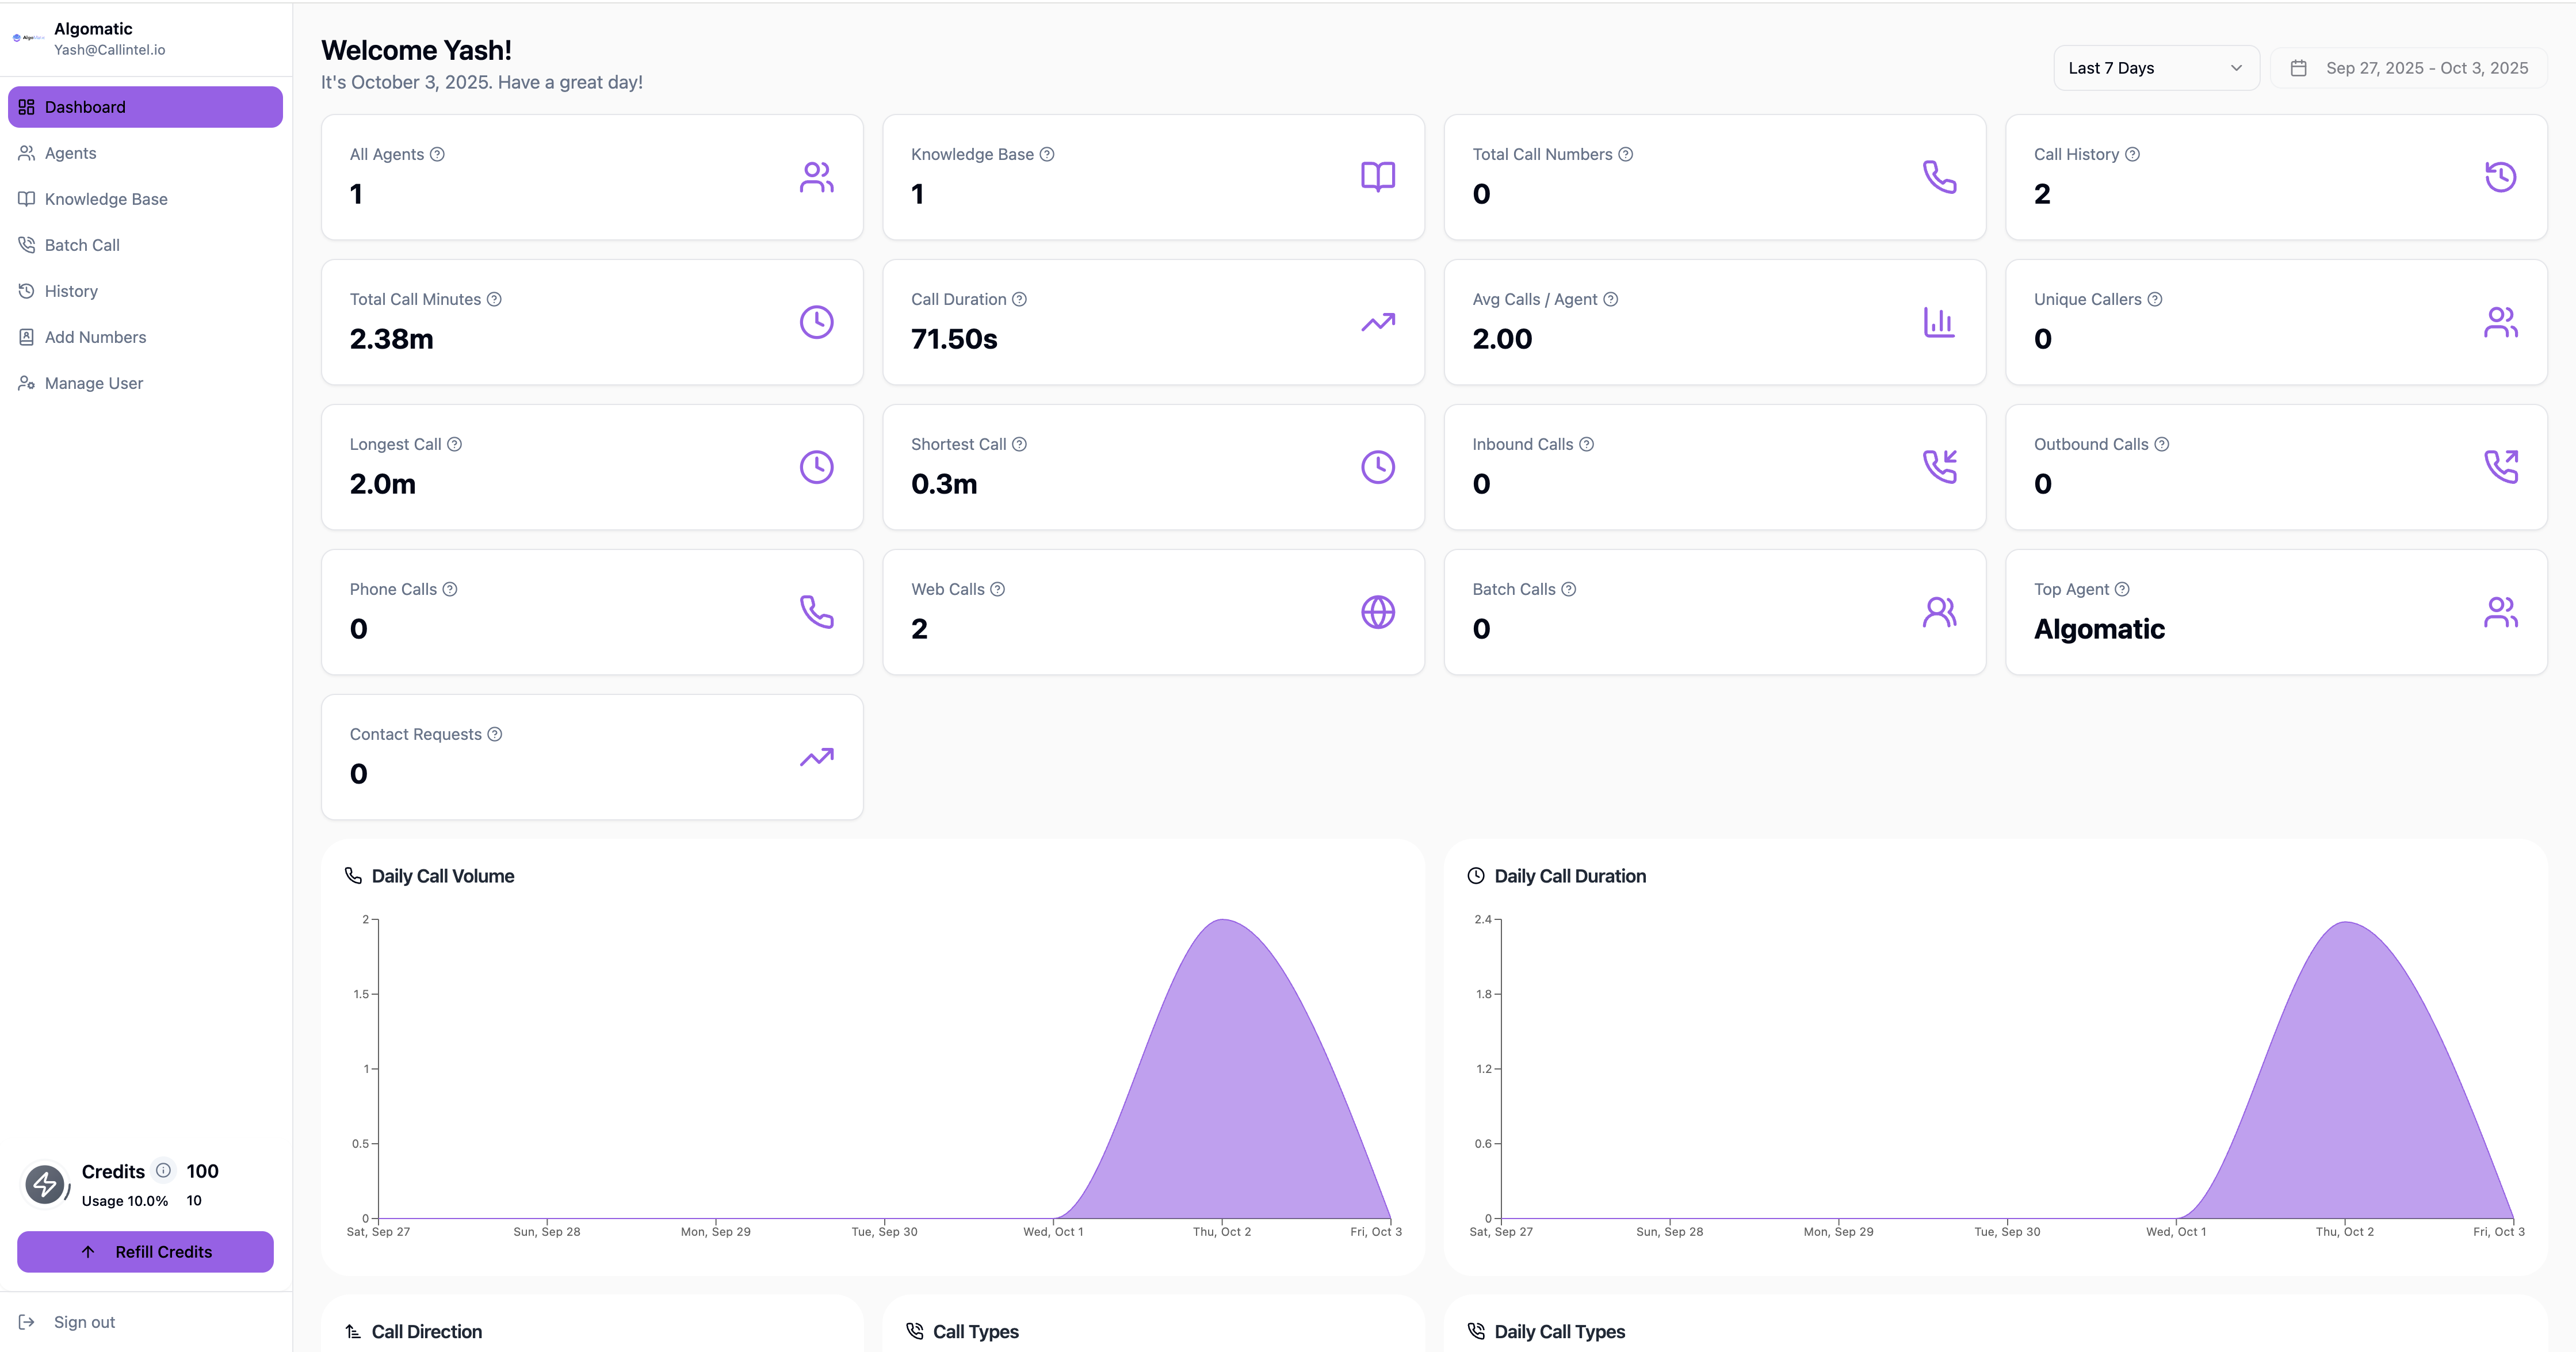
Task: Open Manage User page
Action: point(93,383)
